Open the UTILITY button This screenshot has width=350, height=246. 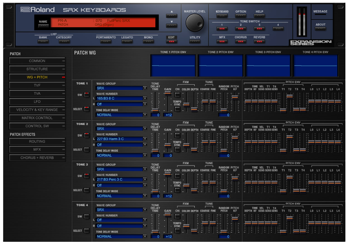pyautogui.click(x=195, y=41)
